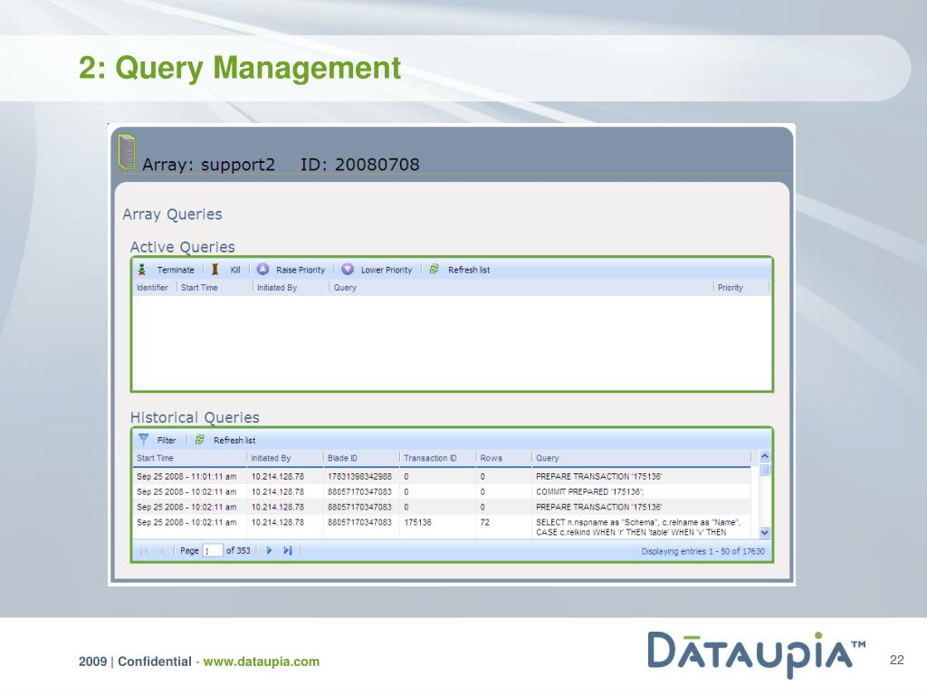Open www.dataupia.com link in footer
This screenshot has height=695, width=927.
(x=262, y=662)
